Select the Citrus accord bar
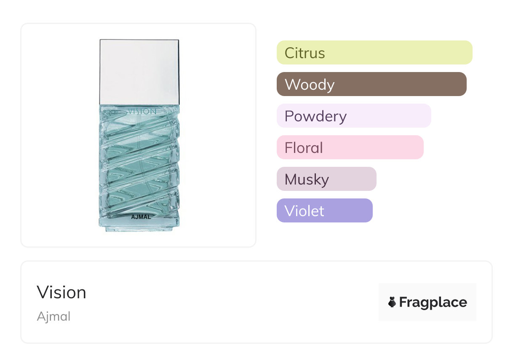The height and width of the screenshot is (364, 513). click(x=374, y=53)
